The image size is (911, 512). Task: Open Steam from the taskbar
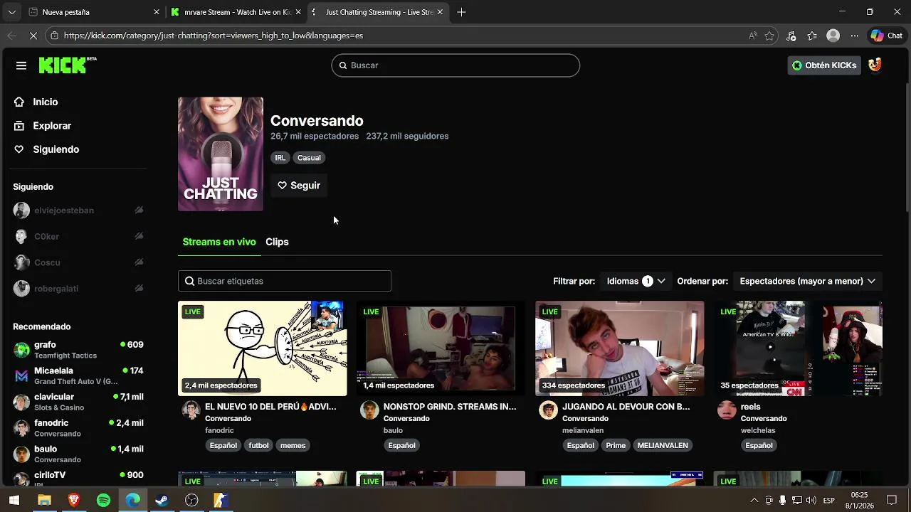162,501
